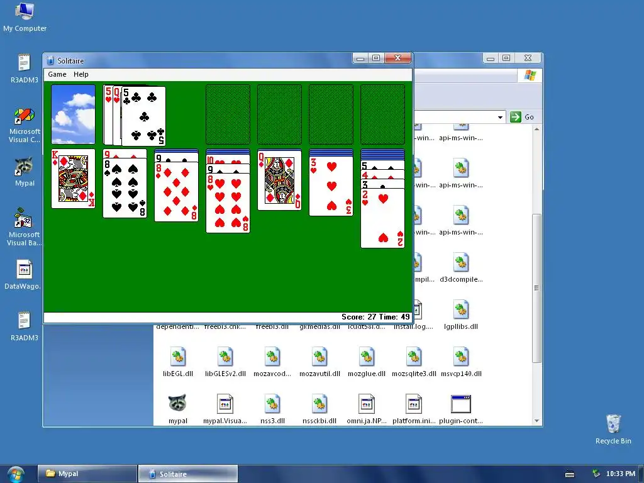This screenshot has height=483, width=644.
Task: Select platform.ini file icon
Action: coord(414,409)
